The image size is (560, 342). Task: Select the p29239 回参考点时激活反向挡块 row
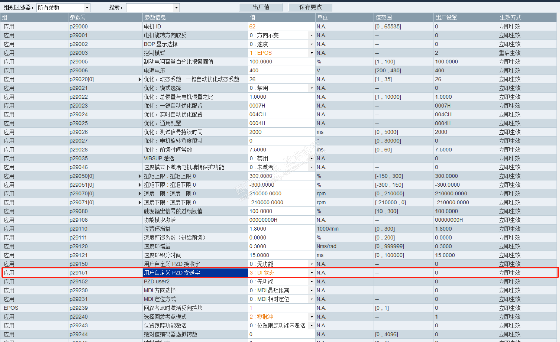coord(173,308)
